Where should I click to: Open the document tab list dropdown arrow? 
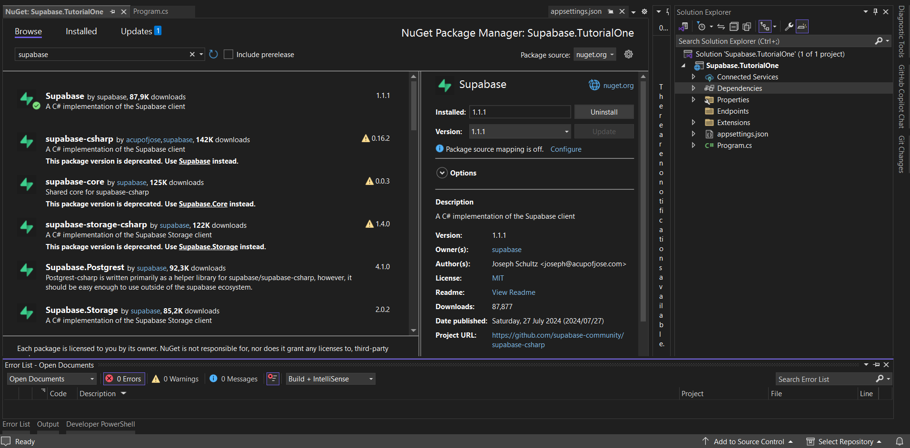[x=633, y=11]
